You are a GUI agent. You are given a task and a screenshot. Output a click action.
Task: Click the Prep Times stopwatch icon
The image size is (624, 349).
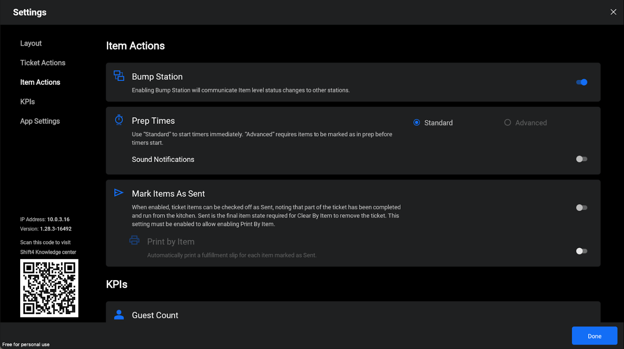(119, 120)
